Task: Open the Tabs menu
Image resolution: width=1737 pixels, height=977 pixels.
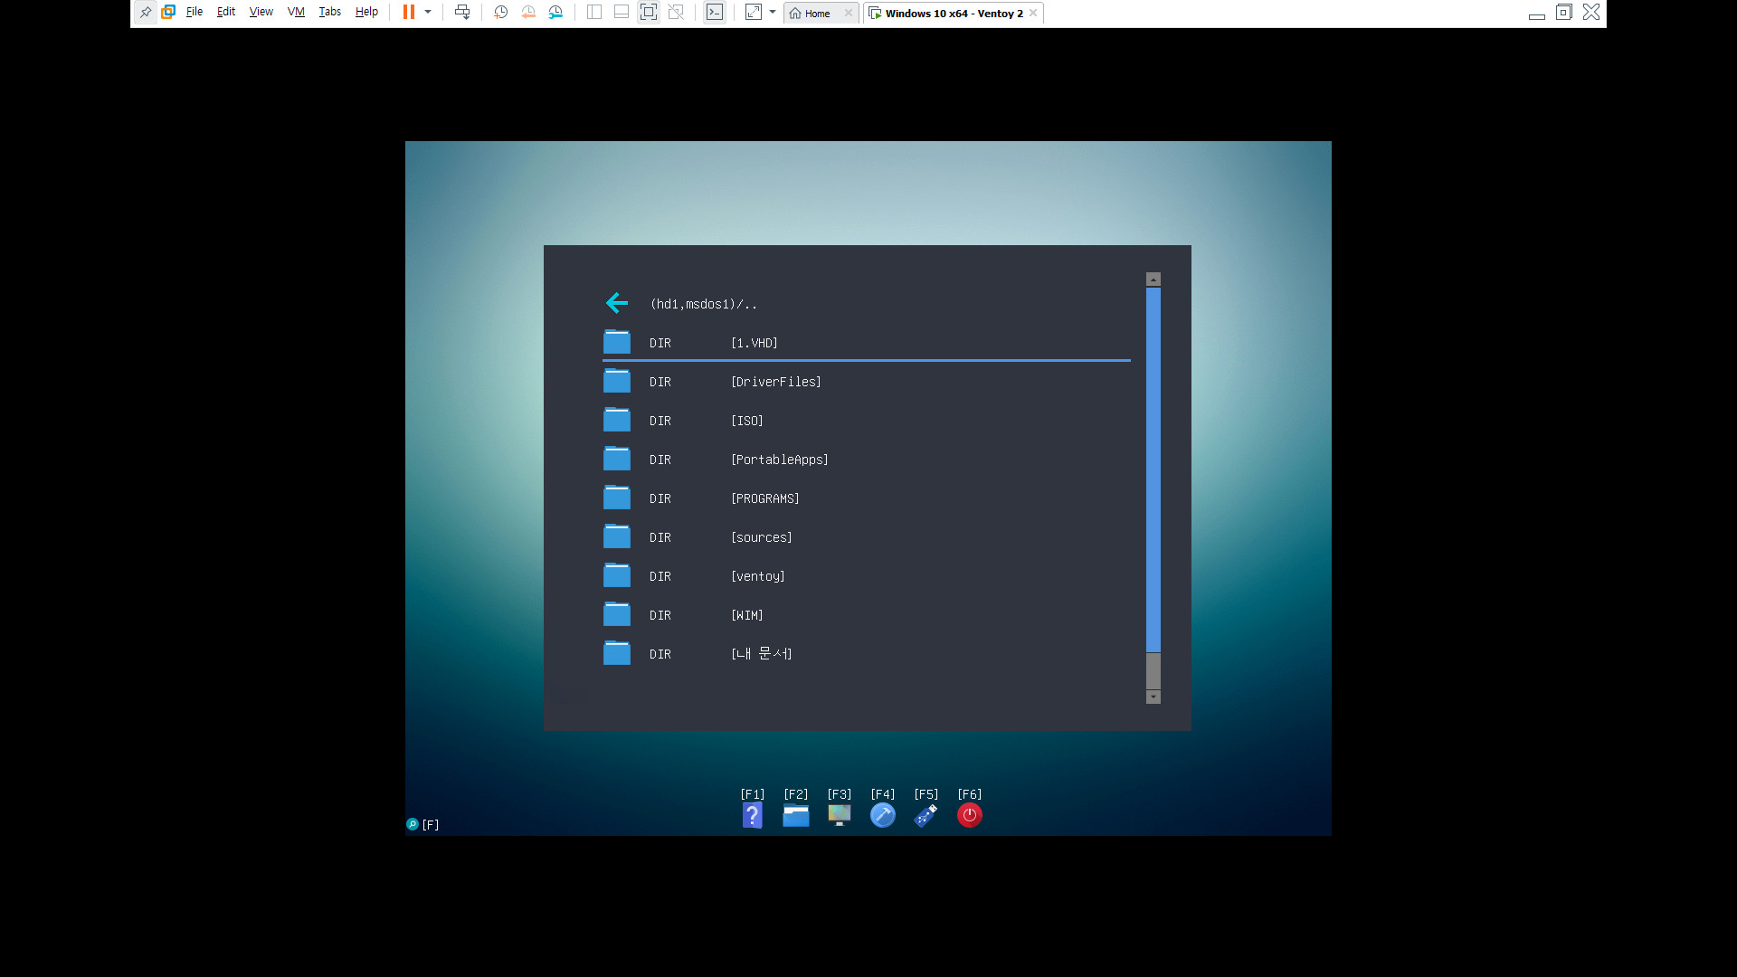Action: (x=329, y=13)
